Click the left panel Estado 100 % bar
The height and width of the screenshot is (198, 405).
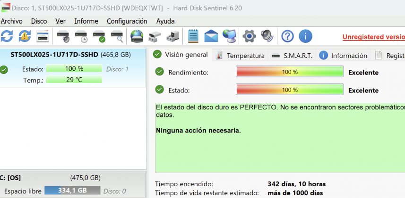point(74,68)
